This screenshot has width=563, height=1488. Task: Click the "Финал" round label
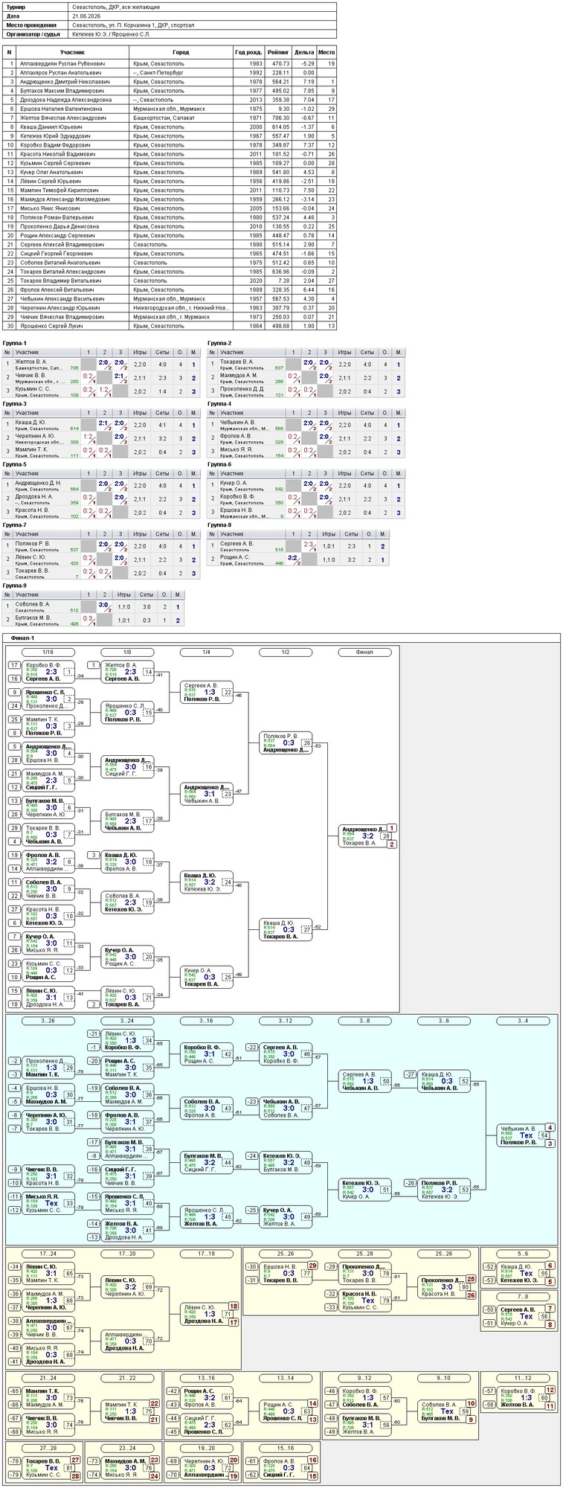364,652
